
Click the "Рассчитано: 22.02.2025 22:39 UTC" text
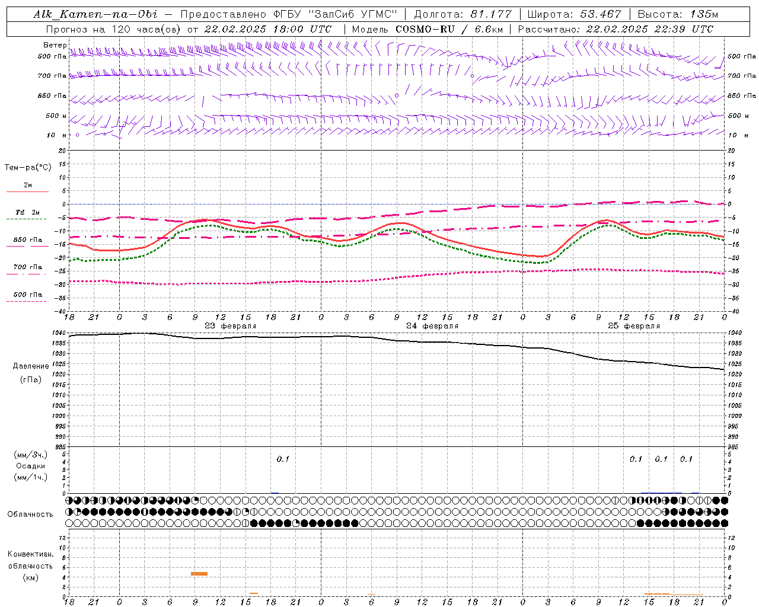[616, 29]
